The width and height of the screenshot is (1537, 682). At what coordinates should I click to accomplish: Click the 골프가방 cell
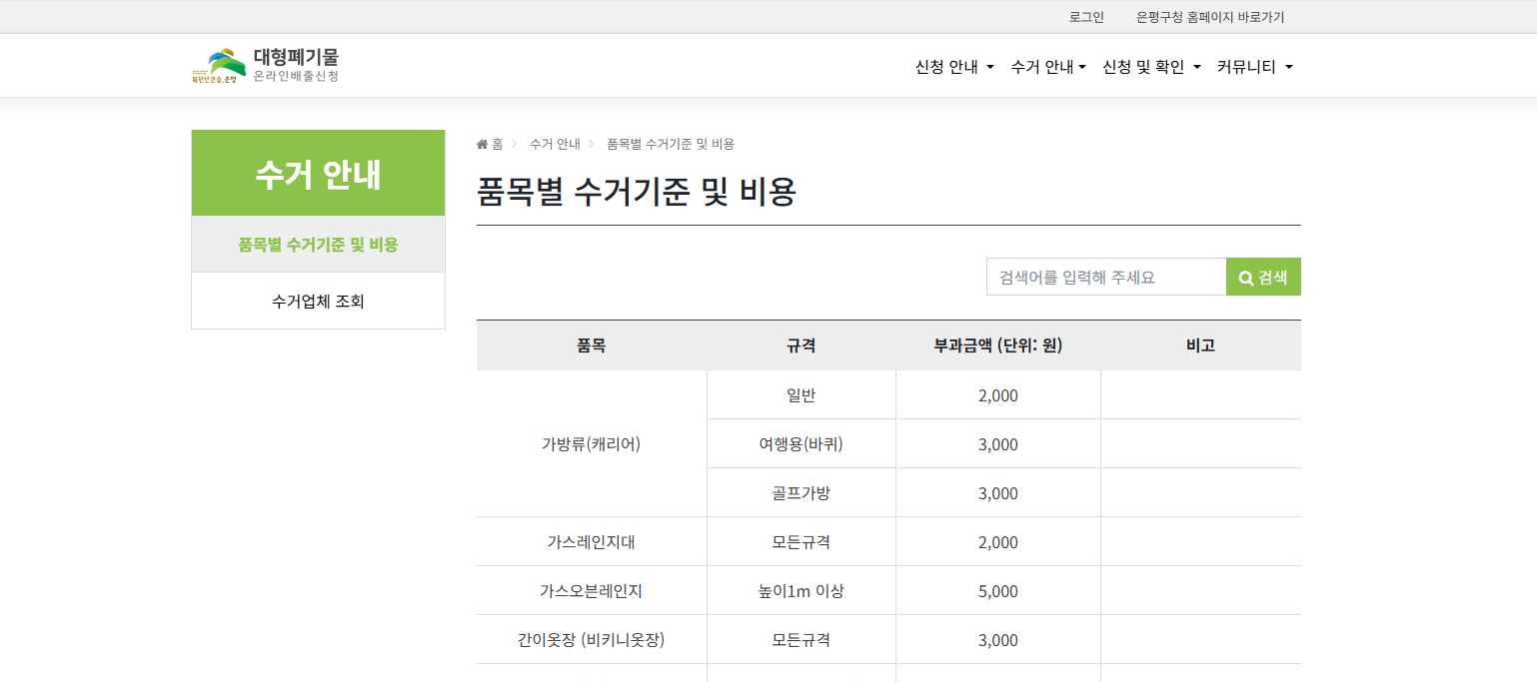click(801, 493)
